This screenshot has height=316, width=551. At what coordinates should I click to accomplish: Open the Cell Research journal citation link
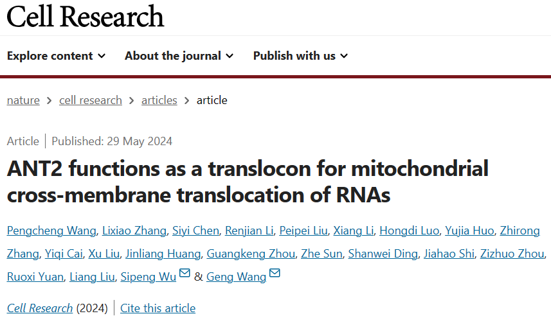[x=40, y=308]
